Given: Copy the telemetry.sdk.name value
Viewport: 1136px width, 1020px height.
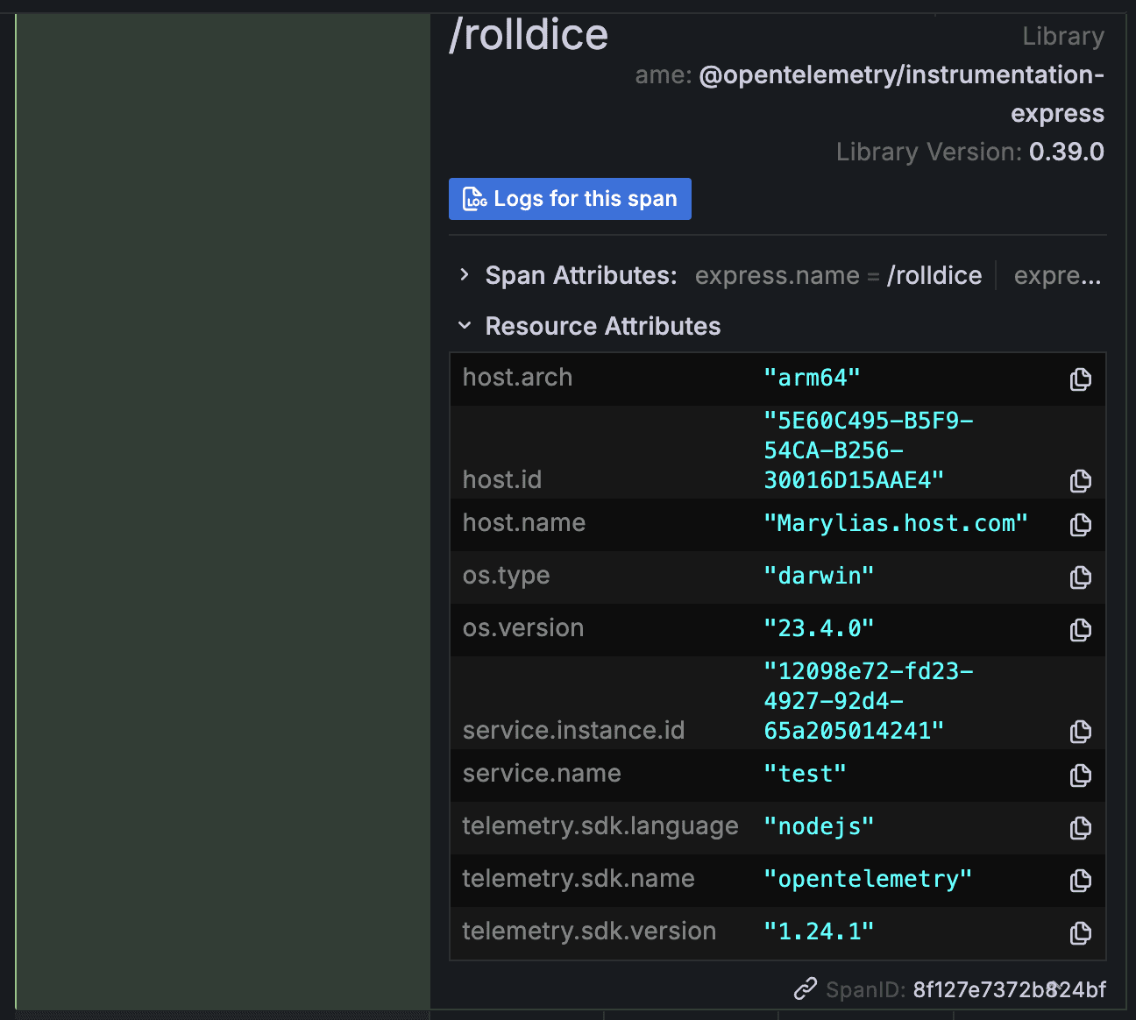Looking at the screenshot, I should (x=1081, y=880).
